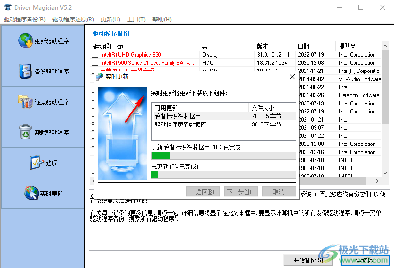Image resolution: width=394 pixels, height=268 pixels.
Task: Click the version 18.31.2.1034 cell
Action: 272,63
